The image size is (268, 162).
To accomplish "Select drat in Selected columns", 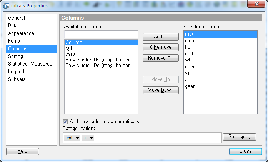I will [x=189, y=53].
